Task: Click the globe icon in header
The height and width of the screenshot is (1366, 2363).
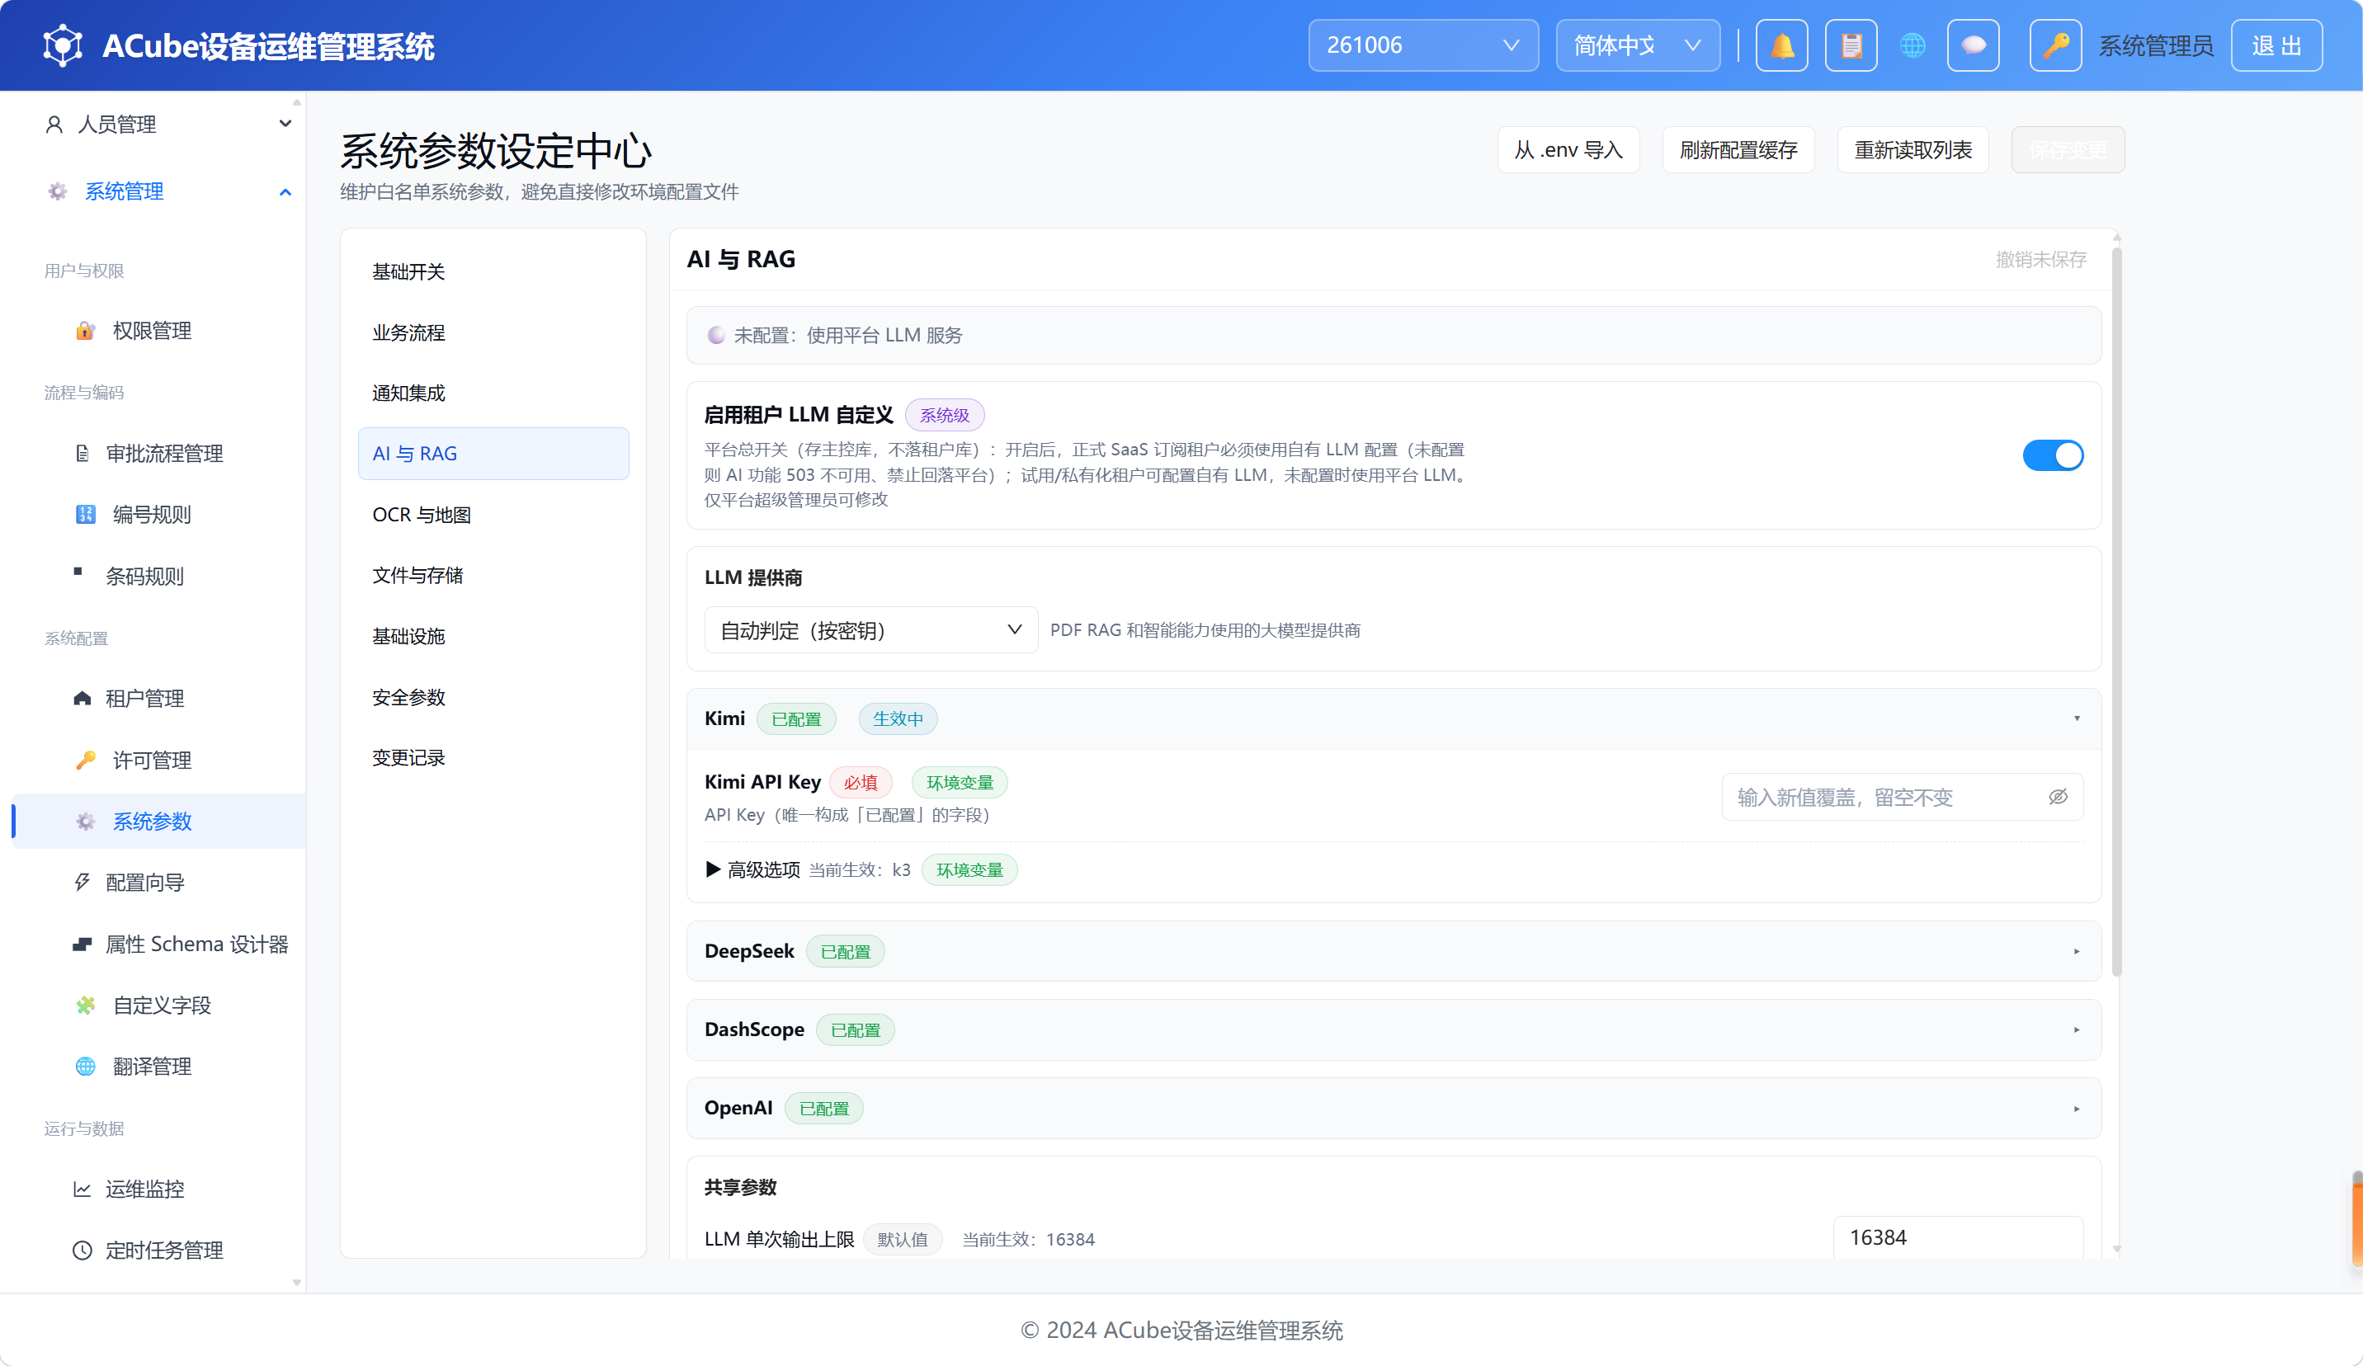Action: pos(1912,45)
